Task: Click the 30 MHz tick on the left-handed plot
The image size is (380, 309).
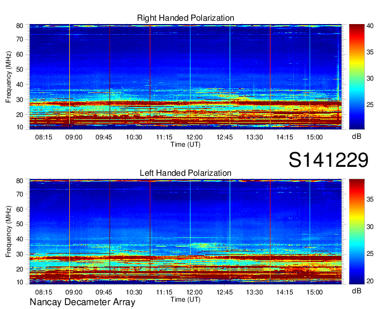Action: [20, 254]
